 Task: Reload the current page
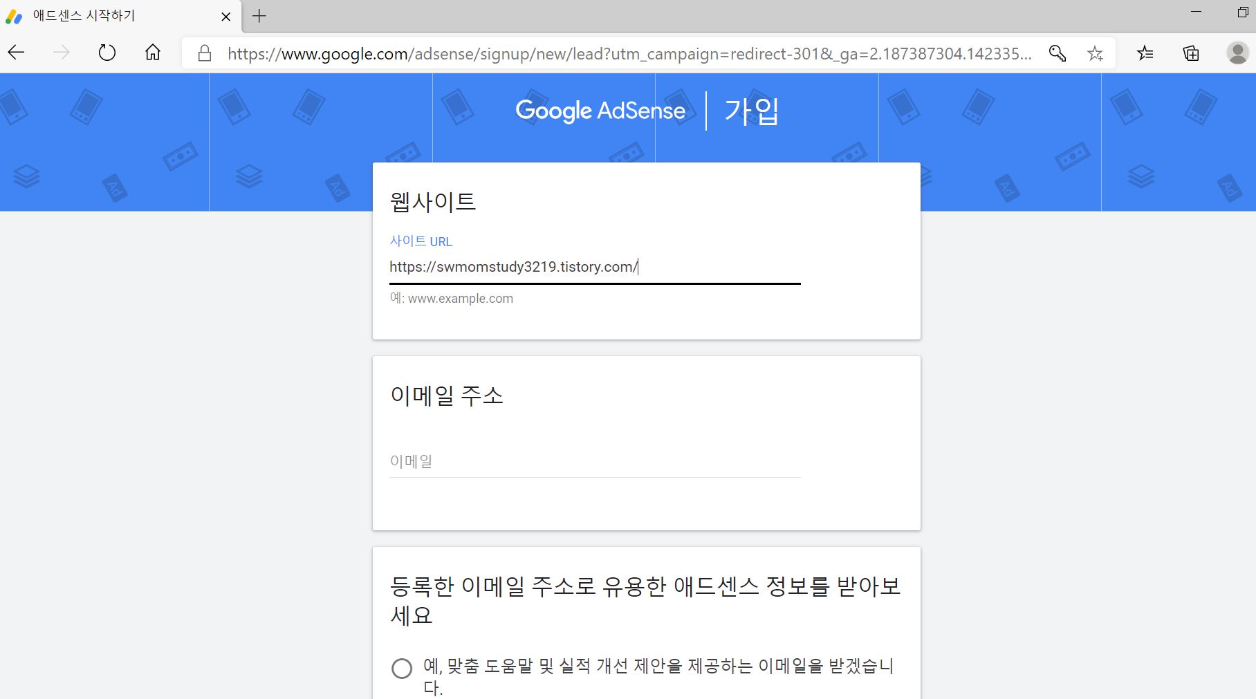(107, 53)
